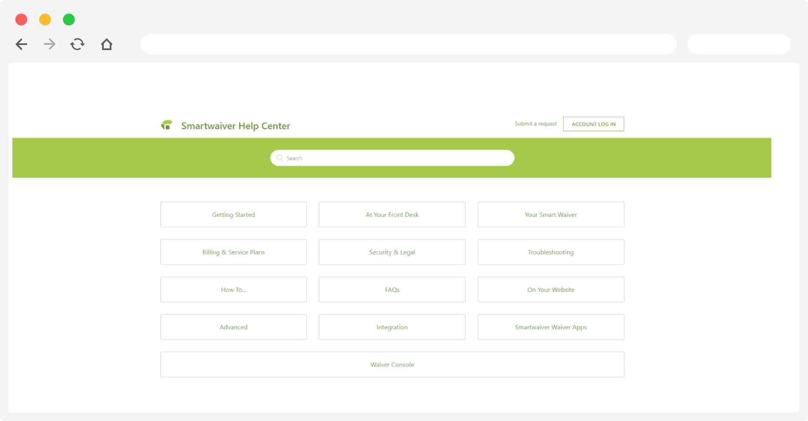Click the browser address bar
This screenshot has height=421, width=808.
pyautogui.click(x=408, y=44)
